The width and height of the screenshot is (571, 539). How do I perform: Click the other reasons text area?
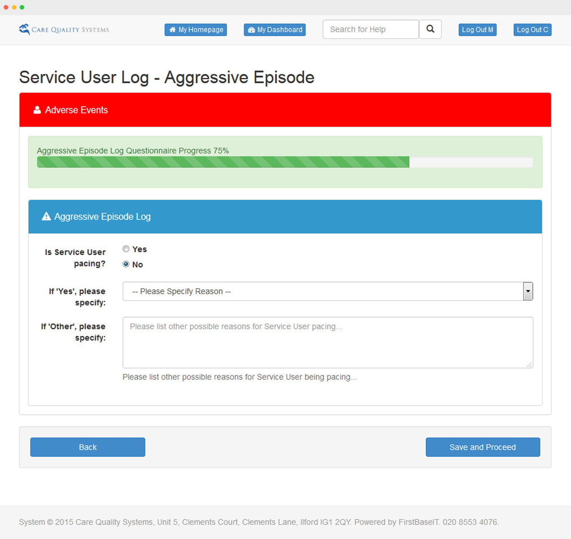coord(327,342)
